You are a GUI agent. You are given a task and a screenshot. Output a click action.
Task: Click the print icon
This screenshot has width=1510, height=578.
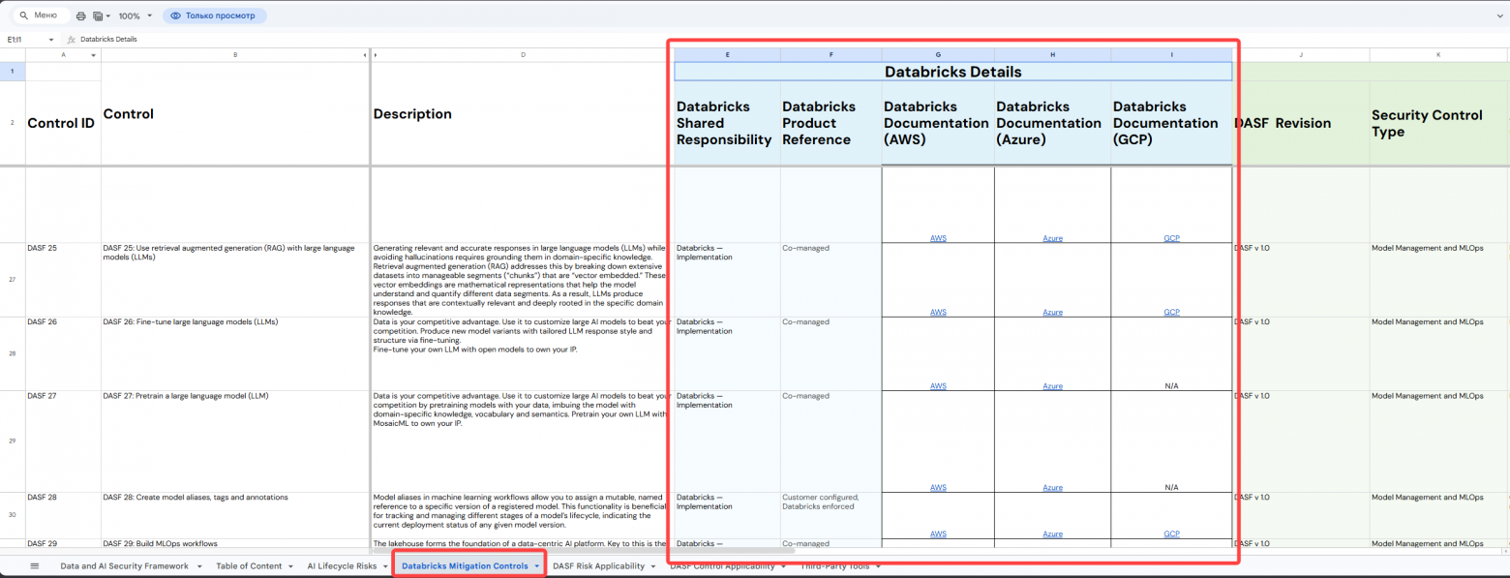click(80, 16)
